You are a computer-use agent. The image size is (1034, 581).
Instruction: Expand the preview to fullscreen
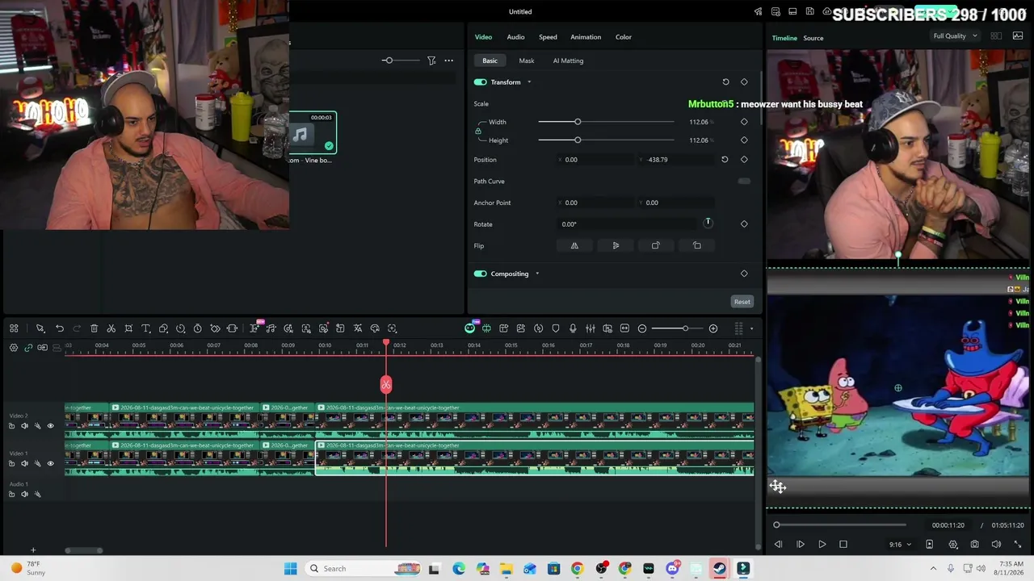click(1018, 545)
